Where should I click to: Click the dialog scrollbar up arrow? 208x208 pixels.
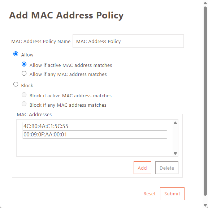pos(205,3)
